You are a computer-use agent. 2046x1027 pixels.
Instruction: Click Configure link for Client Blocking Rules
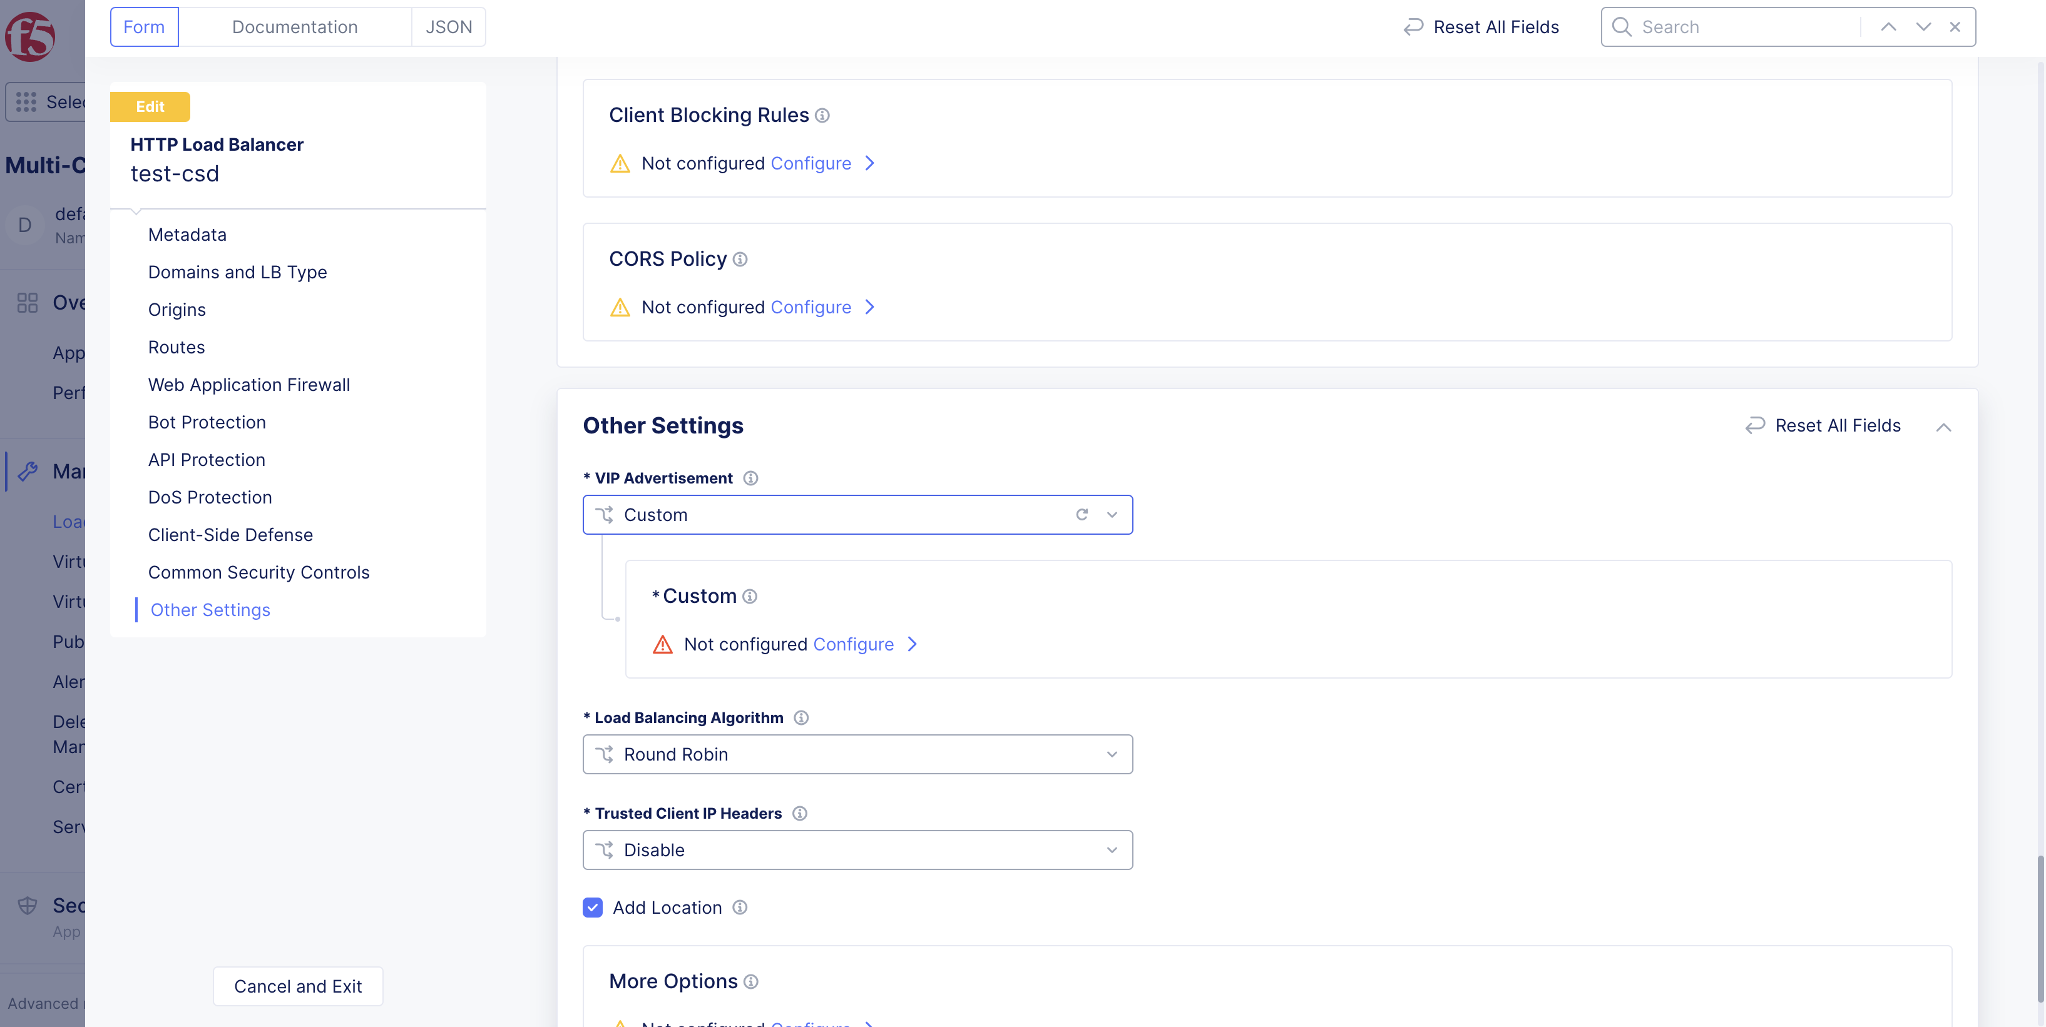[x=811, y=163]
